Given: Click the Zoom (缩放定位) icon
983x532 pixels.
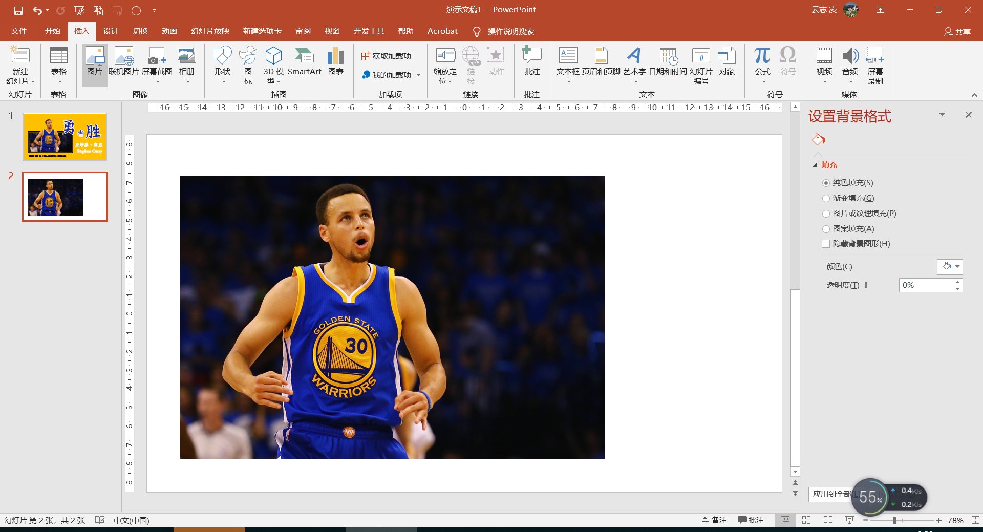Looking at the screenshot, I should (445, 66).
